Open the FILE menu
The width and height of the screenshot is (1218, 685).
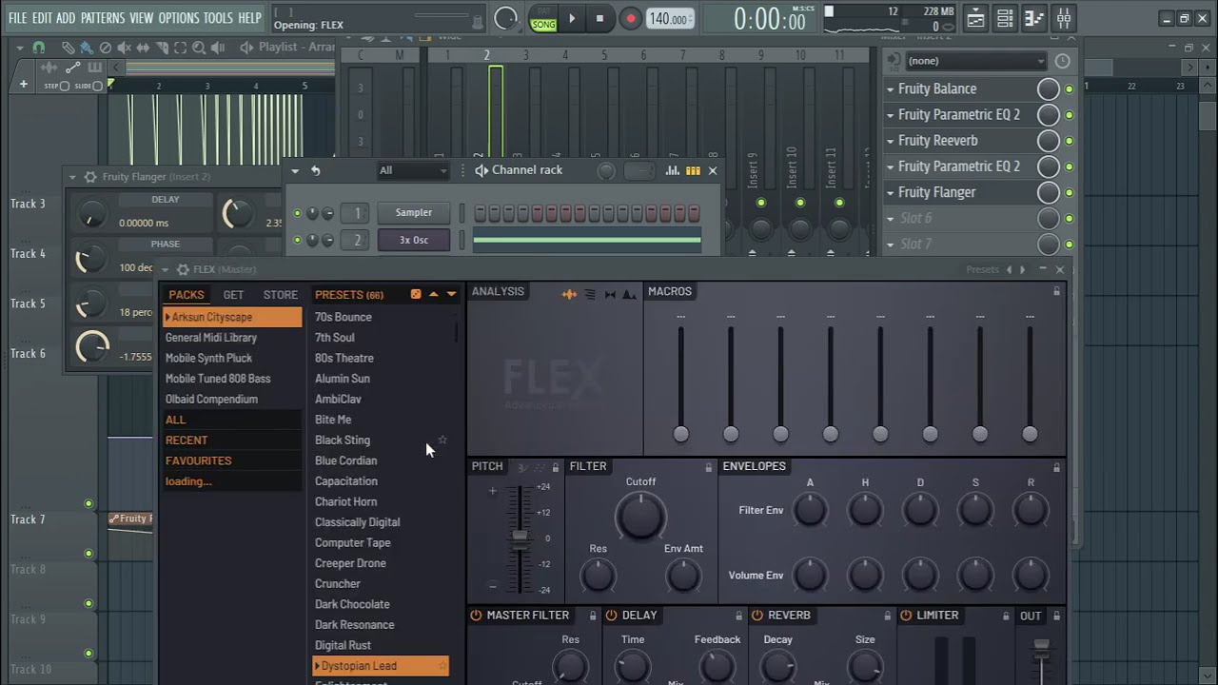point(17,18)
